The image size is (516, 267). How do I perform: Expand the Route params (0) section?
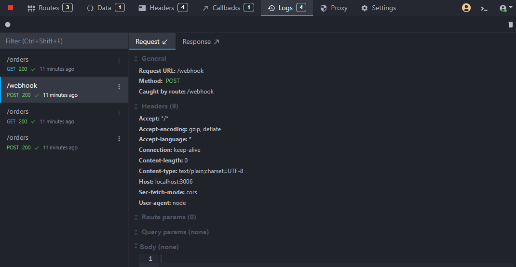click(x=136, y=217)
